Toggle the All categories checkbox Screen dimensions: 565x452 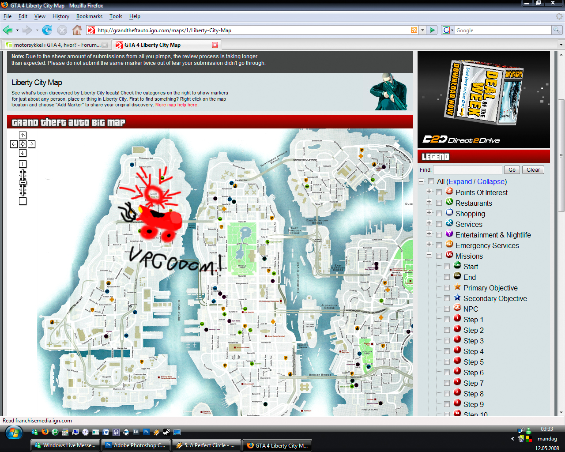tap(431, 181)
